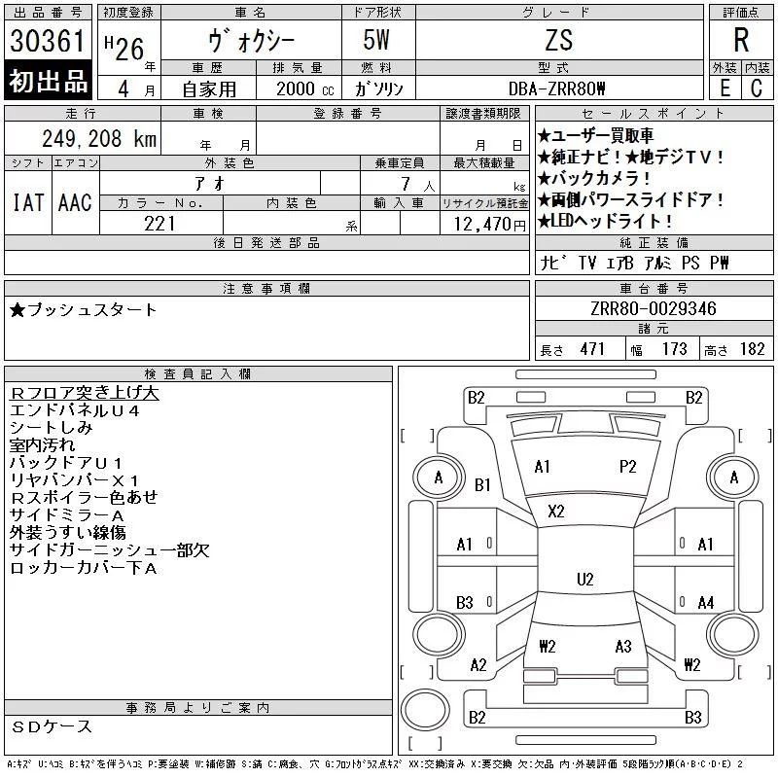
Task: Select the サイドミラーA note
Action: pos(66,515)
